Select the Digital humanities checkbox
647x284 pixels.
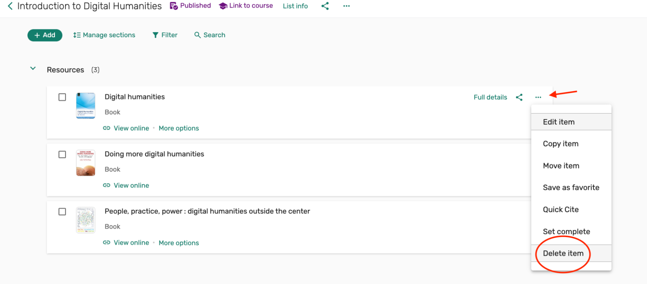[62, 97]
